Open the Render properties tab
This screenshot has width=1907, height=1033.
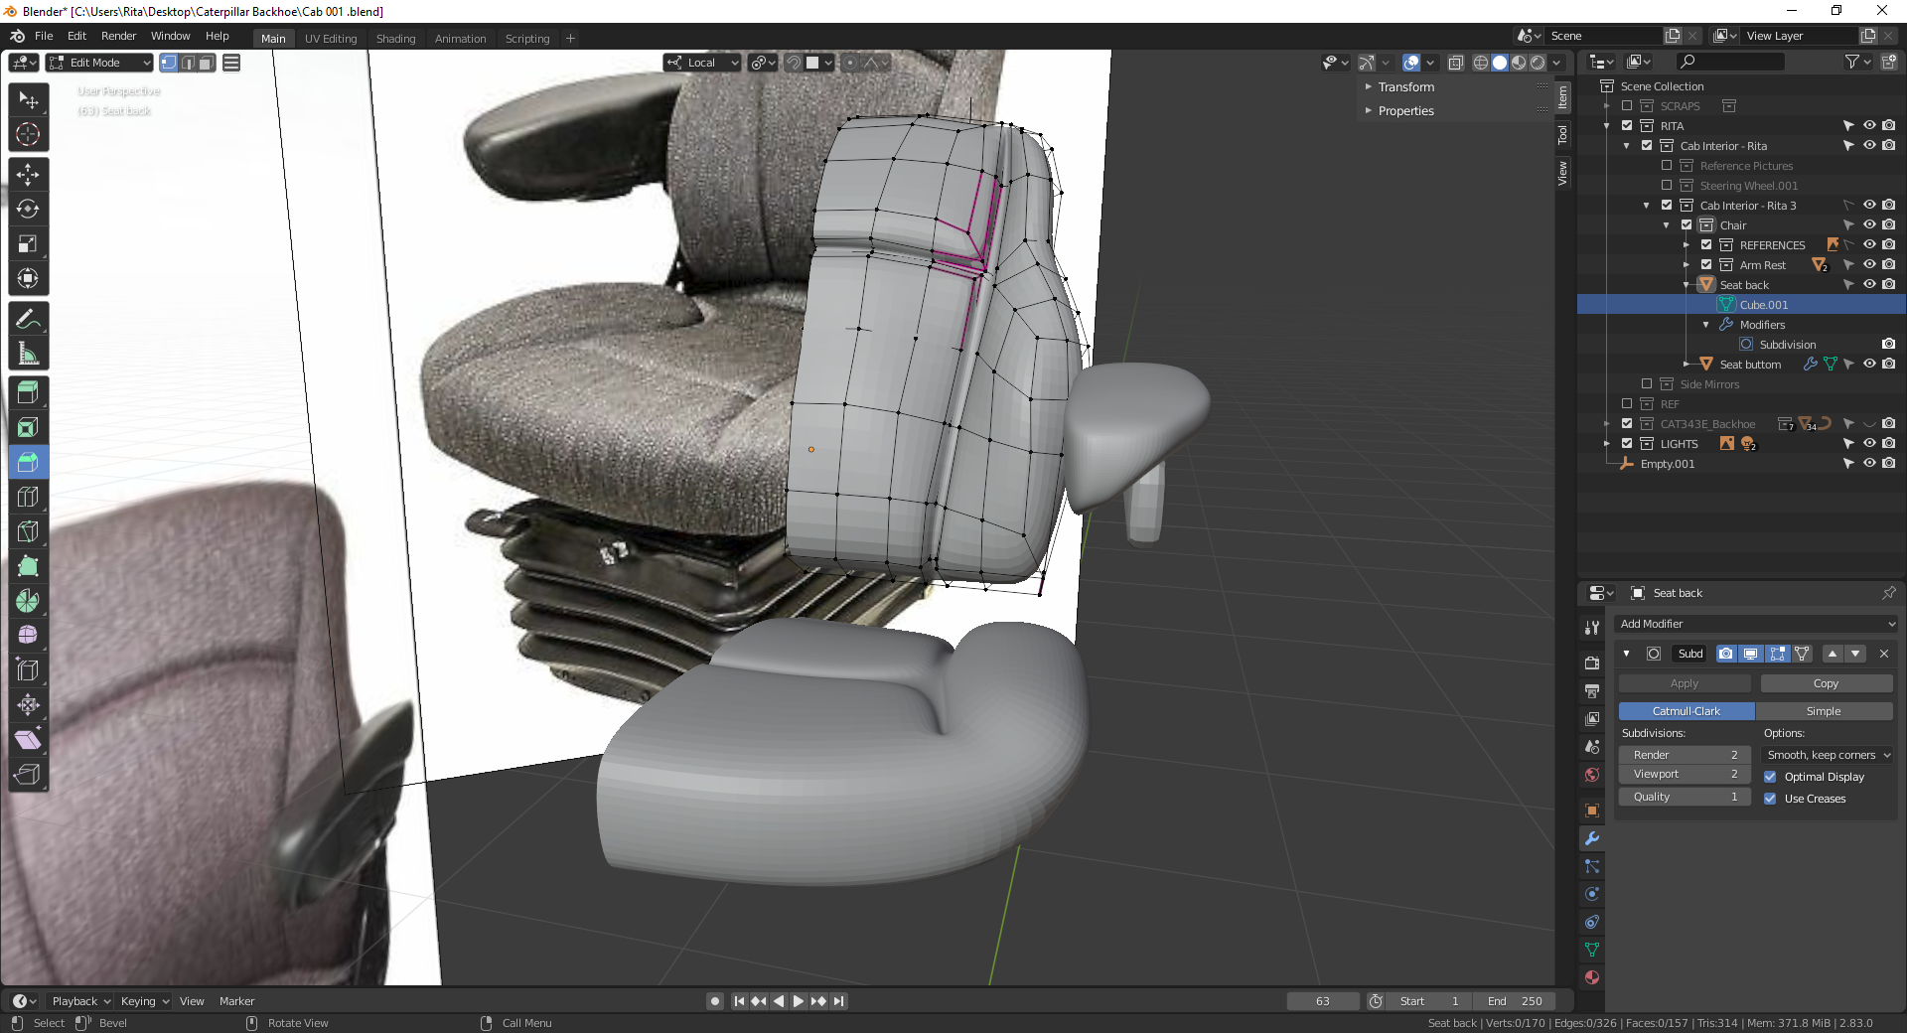tap(1592, 663)
